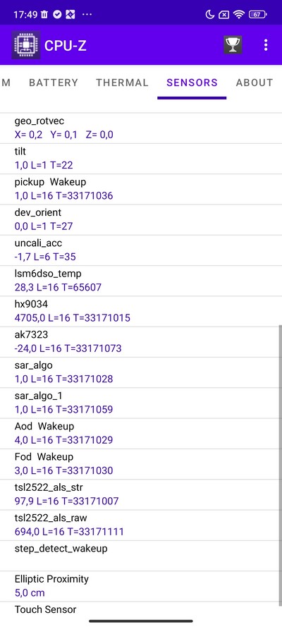Tap the tsl2522_als_raw sensor row

pos(141,525)
